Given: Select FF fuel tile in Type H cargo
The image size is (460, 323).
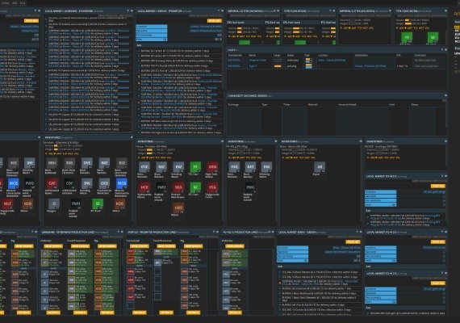Looking at the screenshot, I should click(x=407, y=38).
